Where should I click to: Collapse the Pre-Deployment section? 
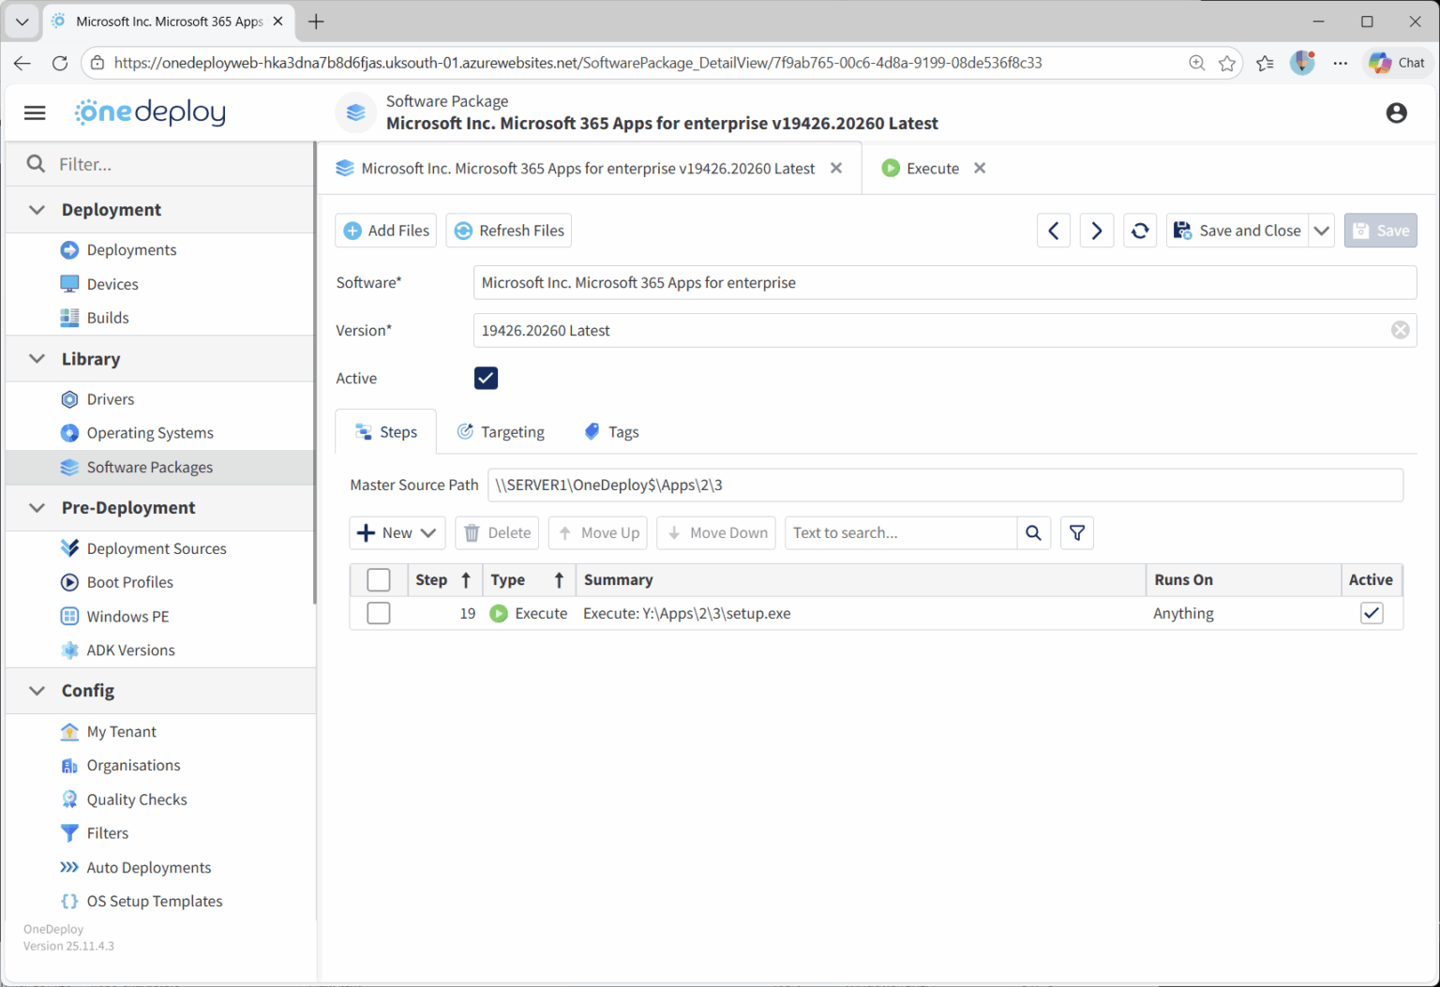click(37, 508)
